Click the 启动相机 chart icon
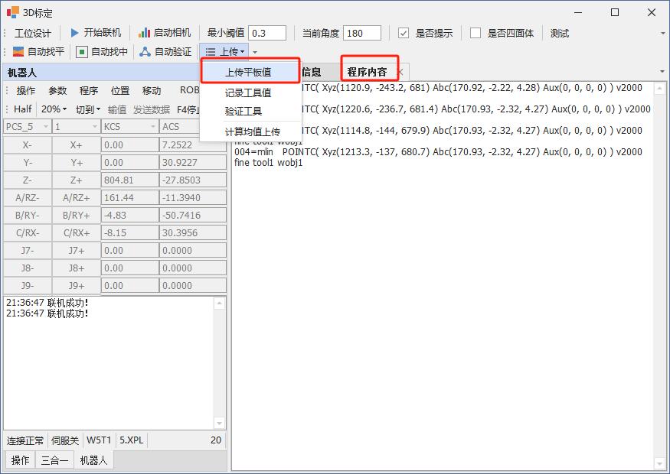Screen dimensions: 670x474 point(144,33)
